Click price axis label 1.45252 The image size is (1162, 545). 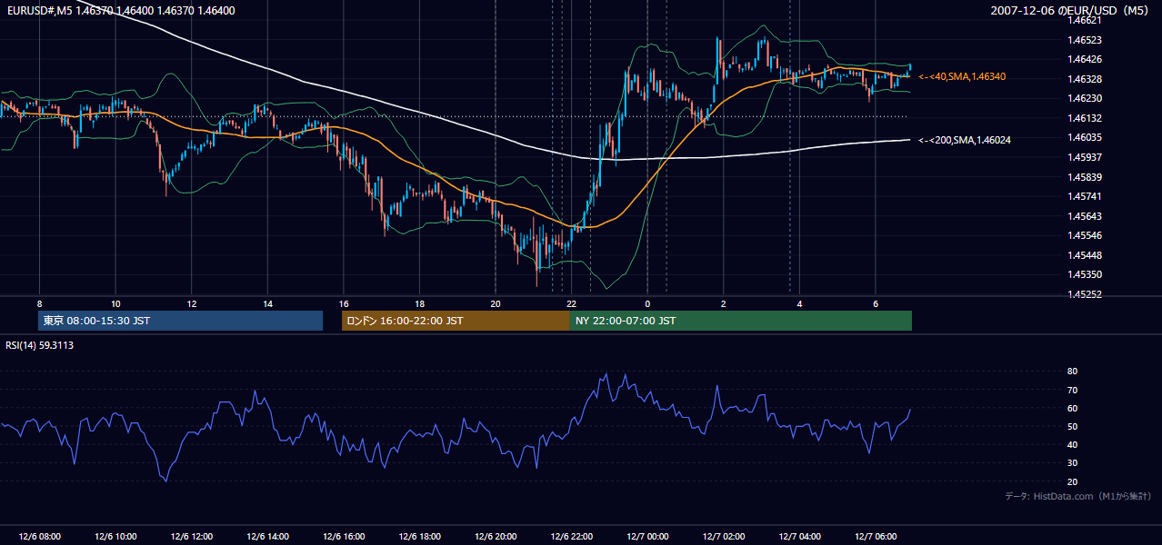(1085, 294)
